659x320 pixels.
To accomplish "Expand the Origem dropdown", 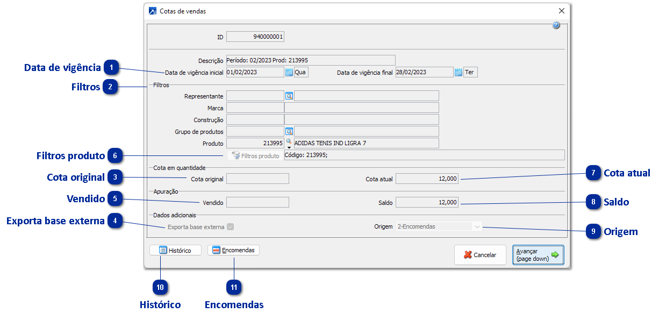I will tap(476, 227).
